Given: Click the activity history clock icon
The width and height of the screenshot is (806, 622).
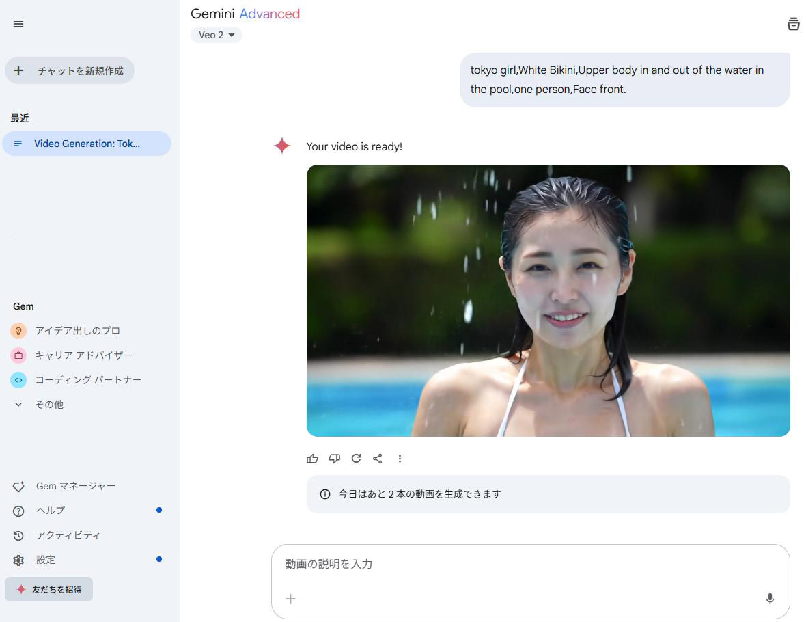Looking at the screenshot, I should click(18, 536).
